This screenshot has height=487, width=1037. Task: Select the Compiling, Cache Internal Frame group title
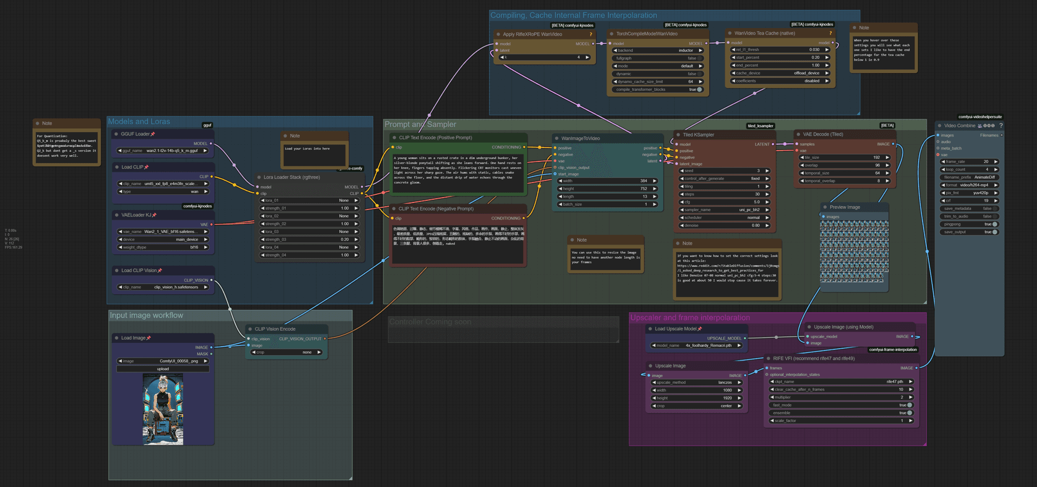574,15
